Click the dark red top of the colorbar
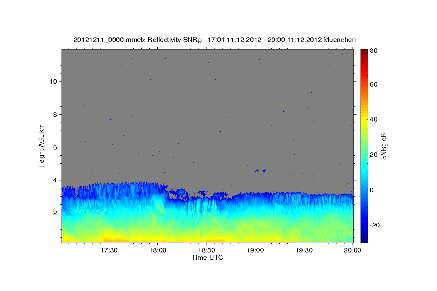Viewport: 437px width, 291px height. point(364,51)
